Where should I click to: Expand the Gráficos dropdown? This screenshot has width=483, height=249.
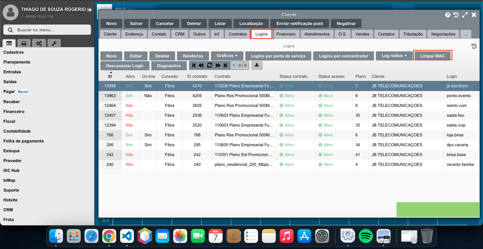[x=227, y=56]
